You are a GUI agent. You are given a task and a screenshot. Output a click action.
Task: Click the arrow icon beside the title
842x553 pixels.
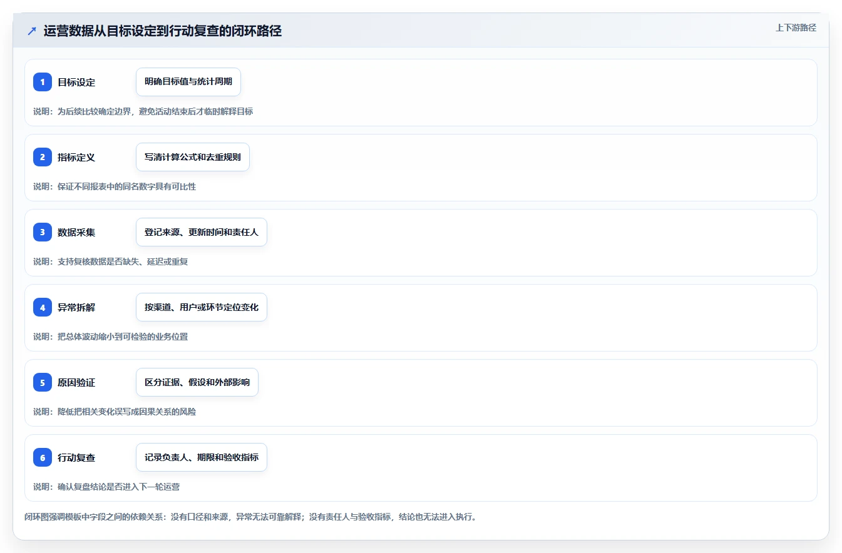(x=32, y=31)
